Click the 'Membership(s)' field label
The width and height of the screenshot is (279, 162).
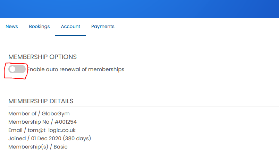click(28, 147)
